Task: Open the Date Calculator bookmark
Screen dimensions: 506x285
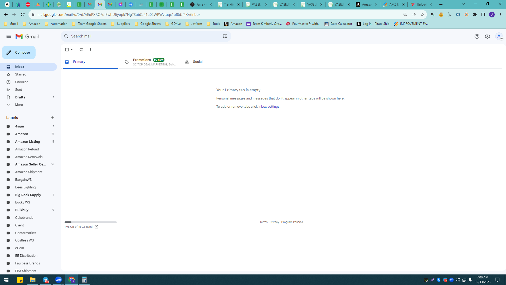Action: tap(338, 24)
